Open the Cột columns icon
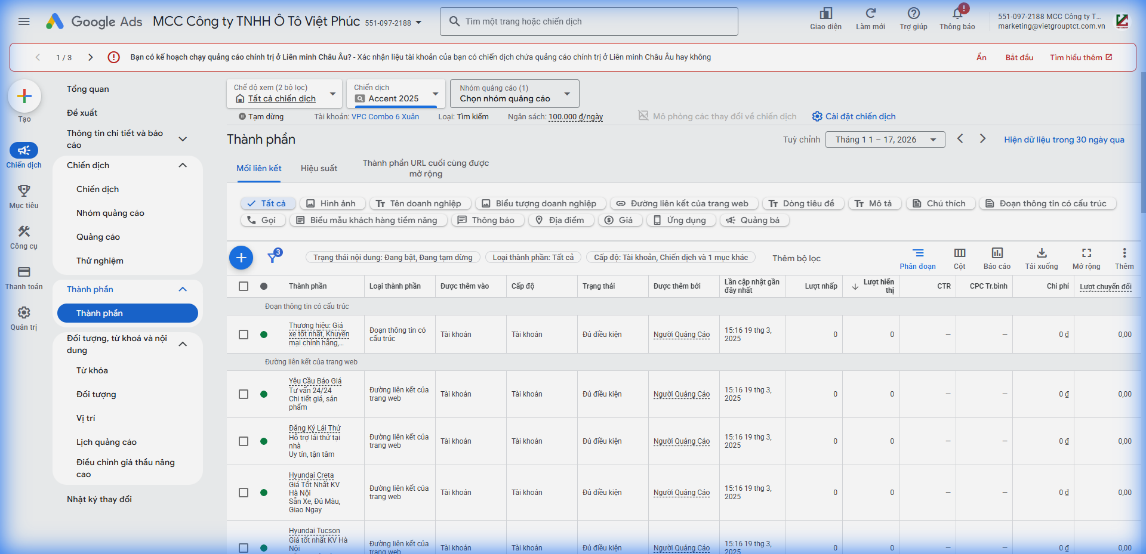The width and height of the screenshot is (1146, 554). [x=959, y=253]
